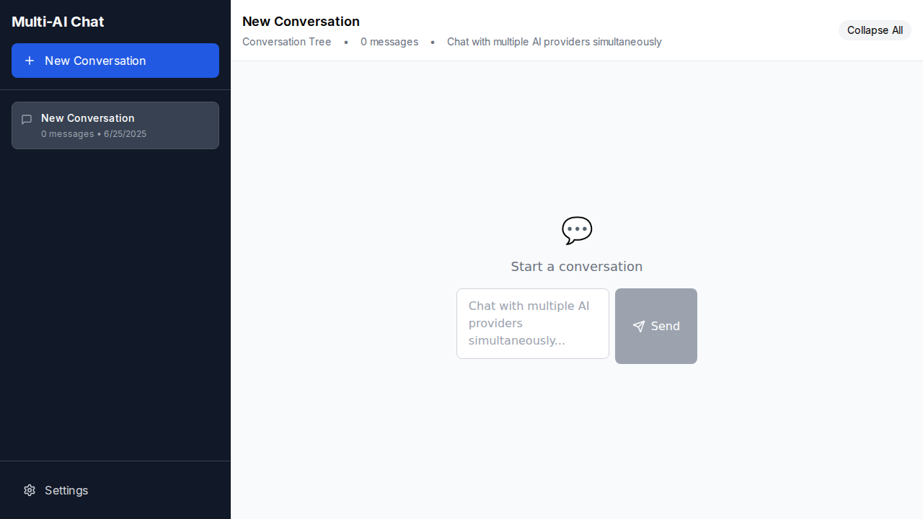
Task: Click the New Conversation header title
Action: coord(301,22)
